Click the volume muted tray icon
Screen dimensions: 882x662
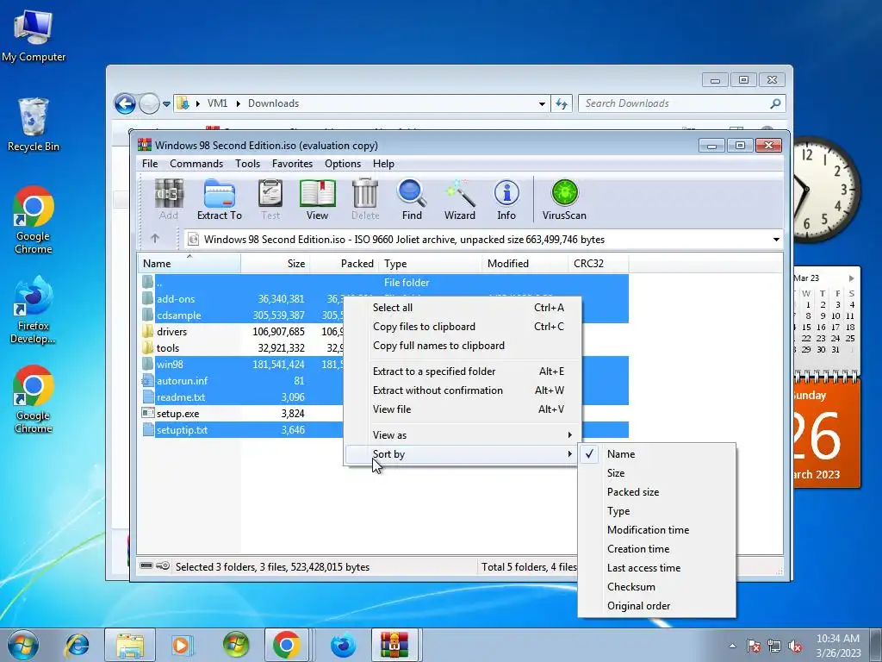coord(795,646)
